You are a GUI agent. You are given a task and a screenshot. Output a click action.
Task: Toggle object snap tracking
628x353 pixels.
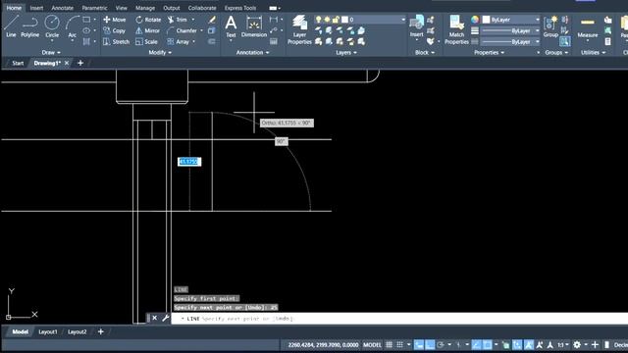[x=476, y=344]
